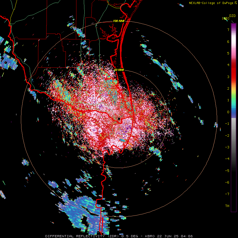The width and height of the screenshot is (238, 238).
Task: Click the 50 NMI range ring label
Action: pos(119,70)
